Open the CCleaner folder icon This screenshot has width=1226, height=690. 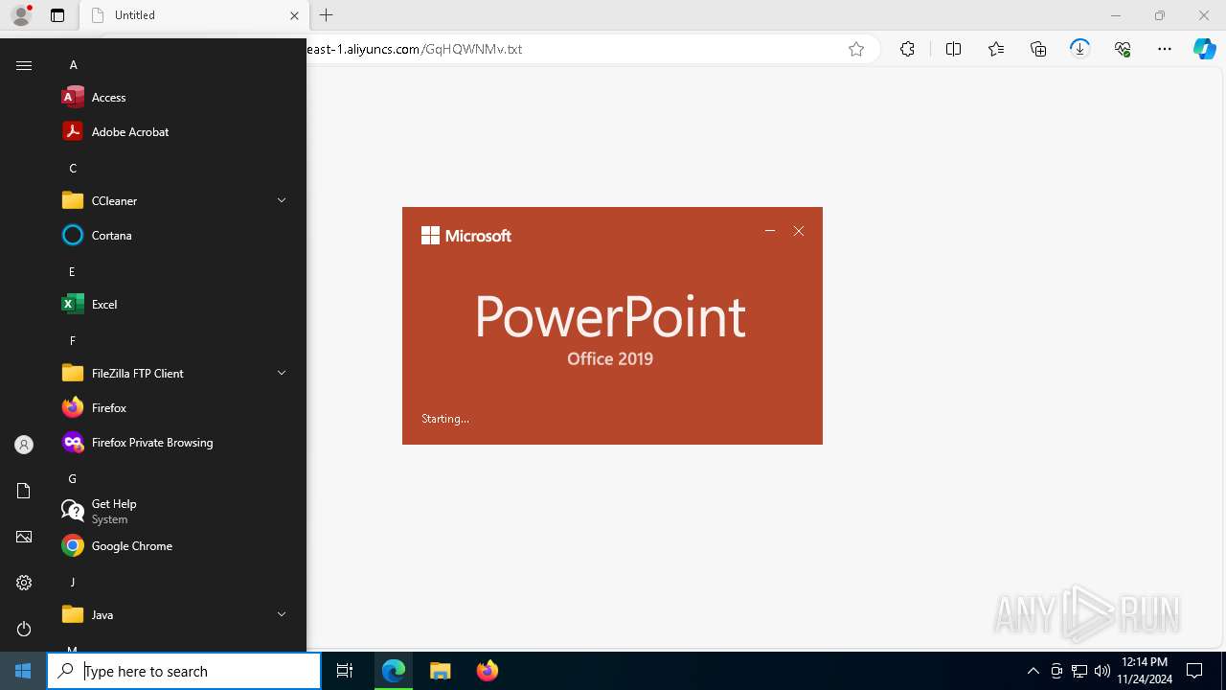73,200
